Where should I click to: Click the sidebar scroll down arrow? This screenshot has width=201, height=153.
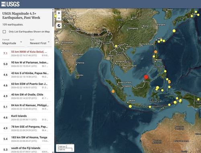point(53,152)
